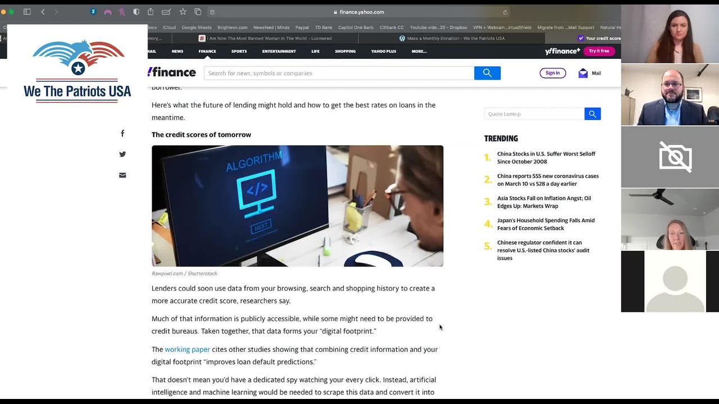Open Yahoo Mail from the header icon
The width and height of the screenshot is (719, 404).
(589, 73)
